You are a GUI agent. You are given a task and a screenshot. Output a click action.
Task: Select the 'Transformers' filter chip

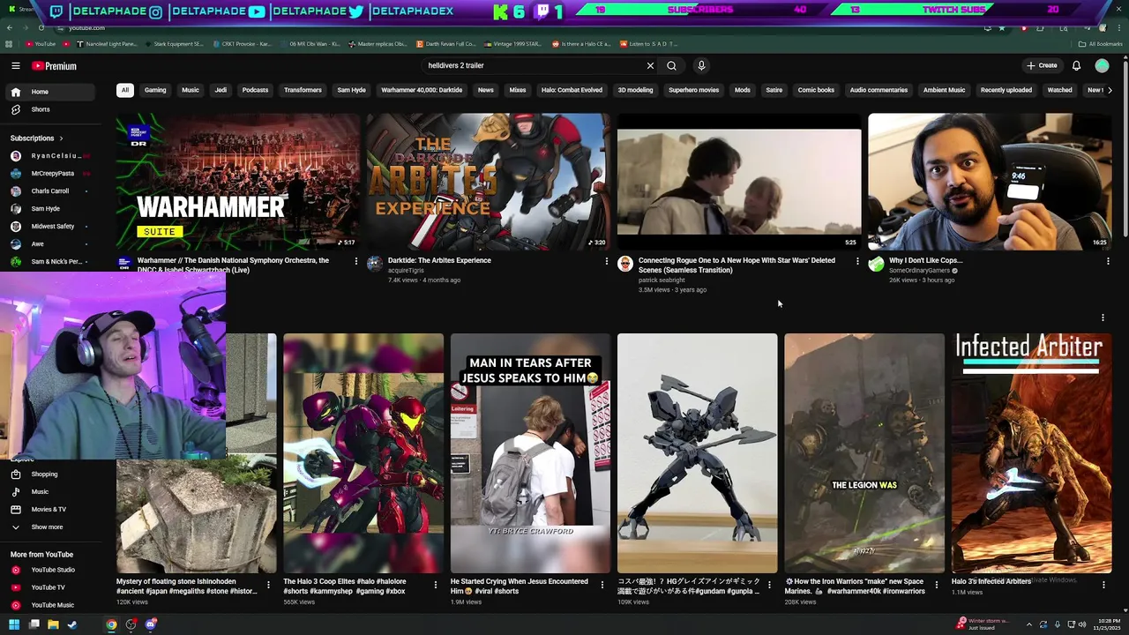click(303, 90)
